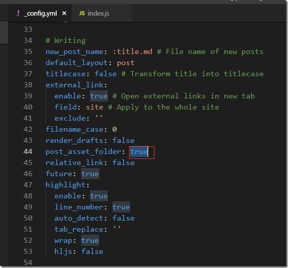The height and width of the screenshot is (268, 288).
Task: Click the 'future' key on line 46
Action: (x=59, y=174)
